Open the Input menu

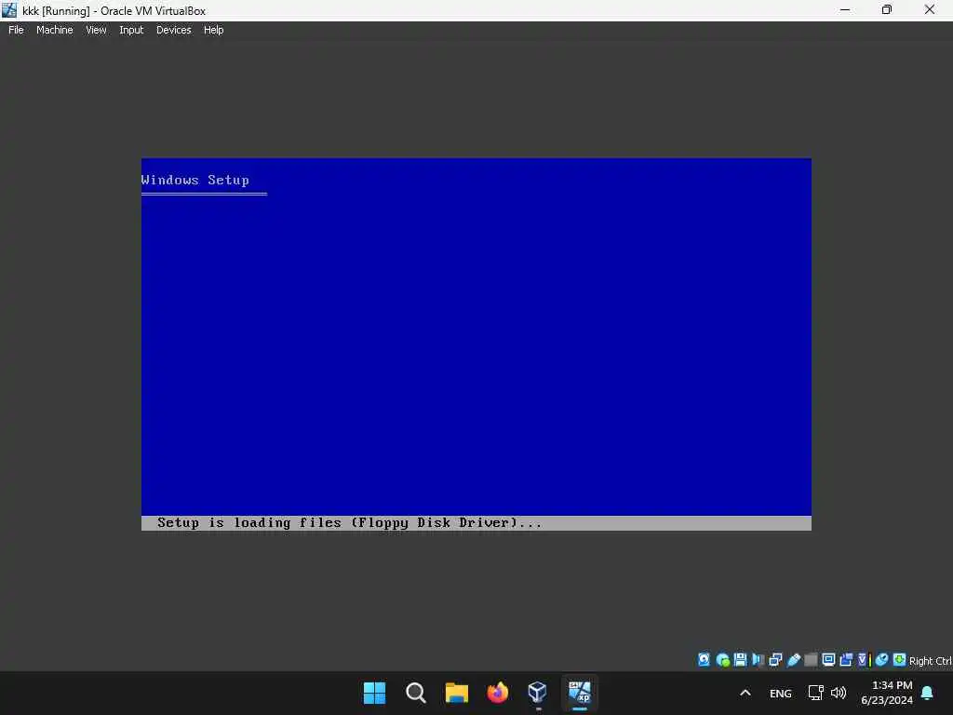[131, 30]
